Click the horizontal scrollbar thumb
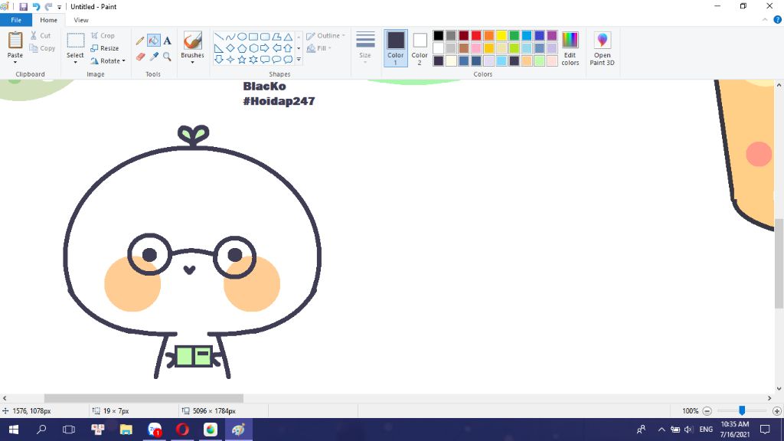This screenshot has height=441, width=784. point(143,398)
